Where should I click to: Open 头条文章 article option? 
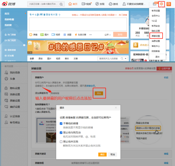(80, 35)
